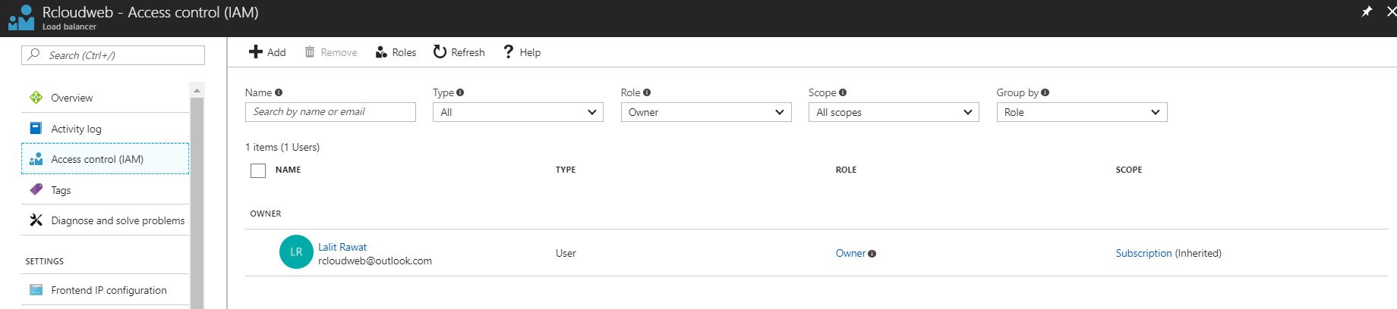Click the rcloudweb@outlook.com email text
This screenshot has height=309, width=1397.
[x=375, y=261]
